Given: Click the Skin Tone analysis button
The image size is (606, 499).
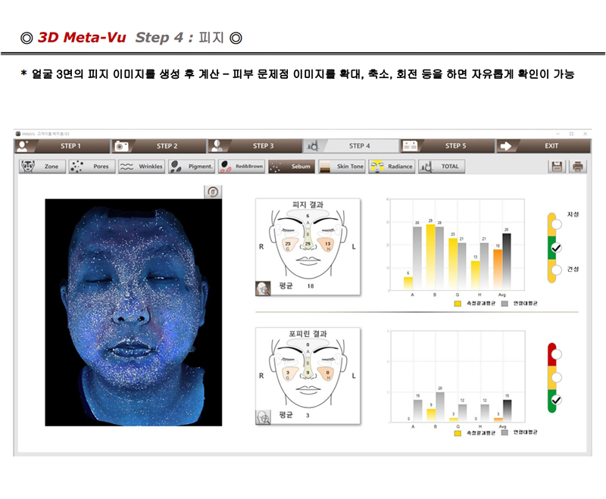Looking at the screenshot, I should [341, 167].
